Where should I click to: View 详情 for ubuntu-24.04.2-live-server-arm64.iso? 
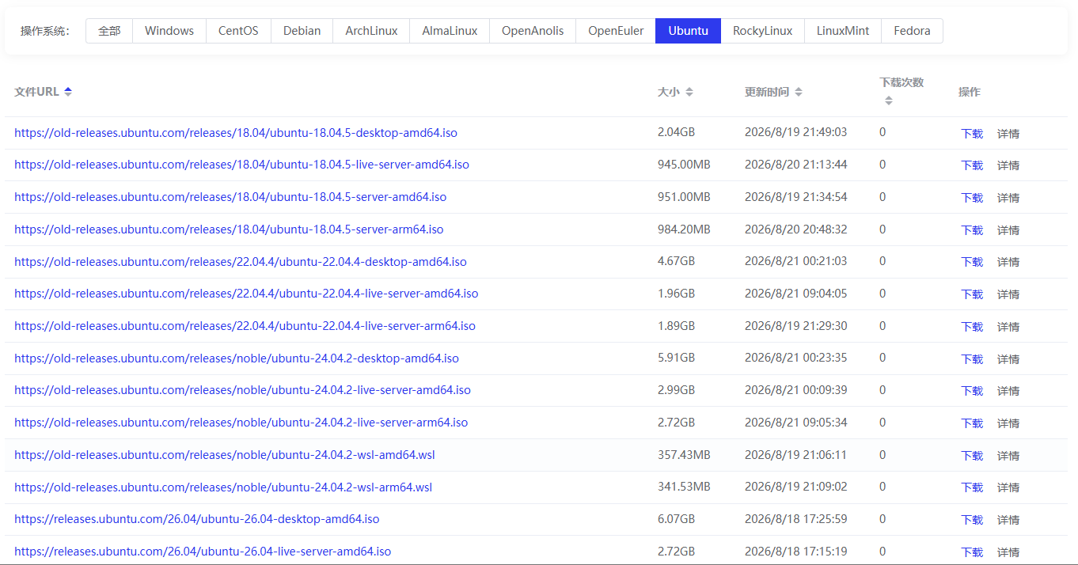coord(1008,423)
